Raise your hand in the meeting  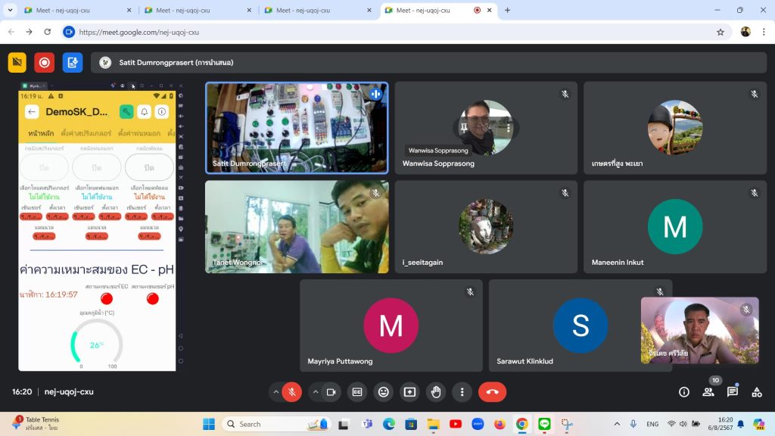(x=436, y=392)
